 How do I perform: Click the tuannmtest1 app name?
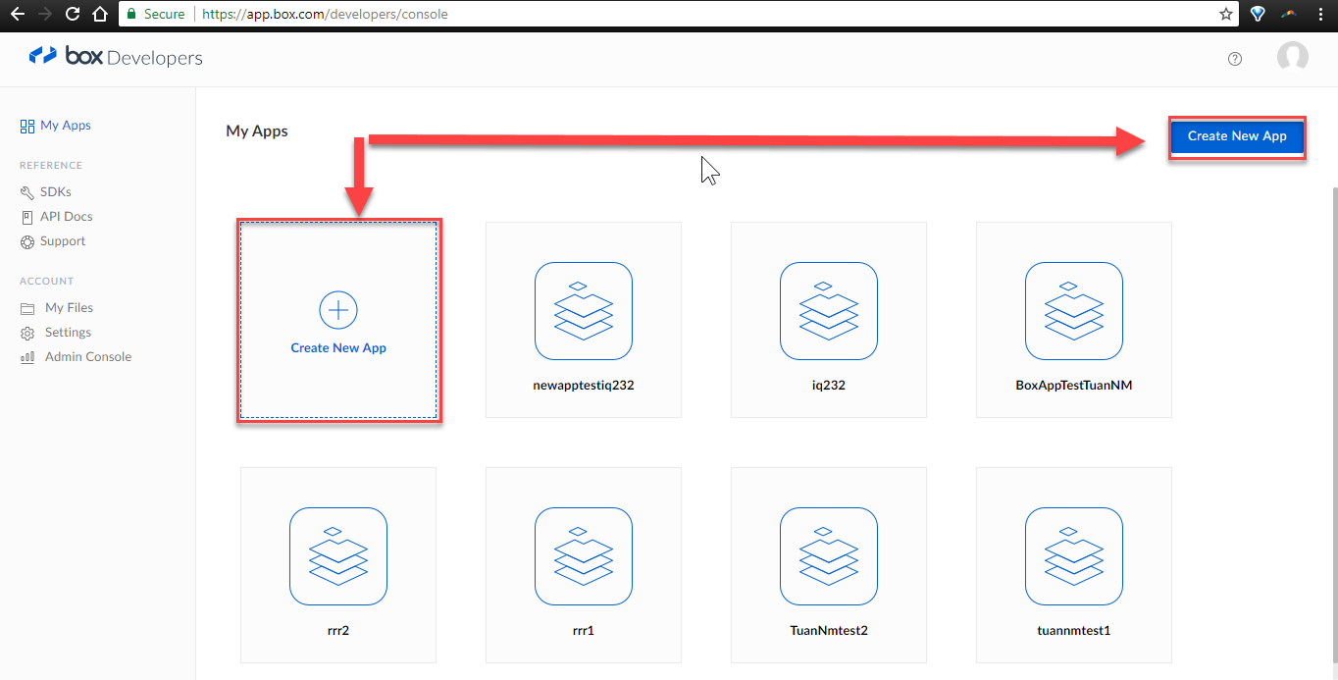click(x=1074, y=631)
